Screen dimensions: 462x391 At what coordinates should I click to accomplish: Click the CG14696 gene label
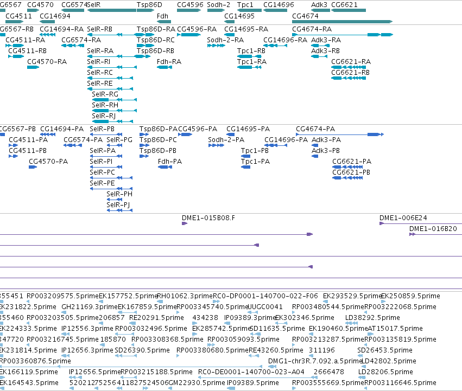pos(279,5)
